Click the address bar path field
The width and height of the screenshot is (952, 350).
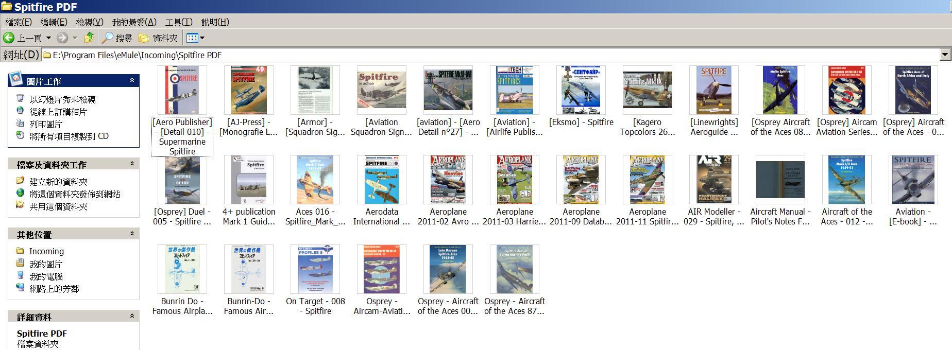[490, 55]
